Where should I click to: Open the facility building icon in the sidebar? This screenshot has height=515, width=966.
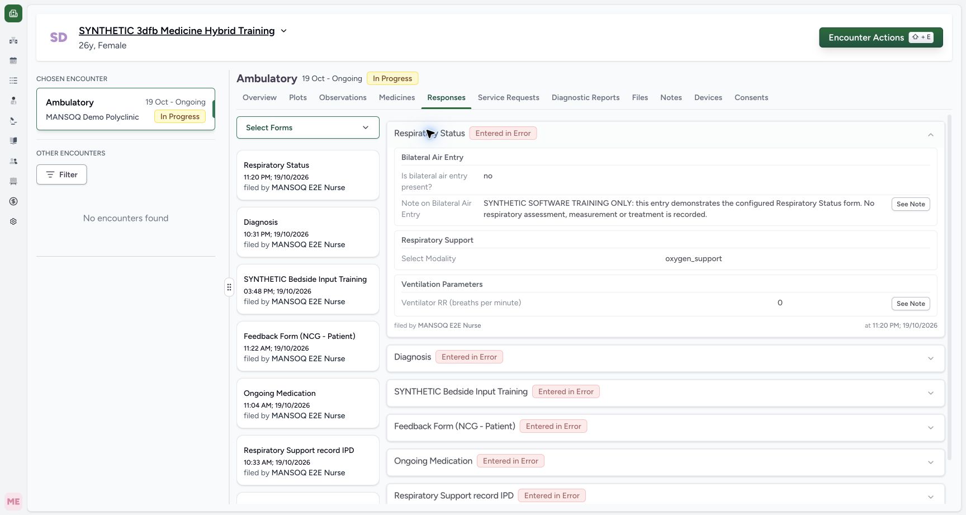tap(13, 40)
